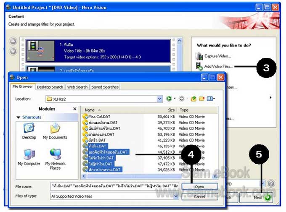Click the Modules panel heading
The image size is (286, 212).
point(47,109)
